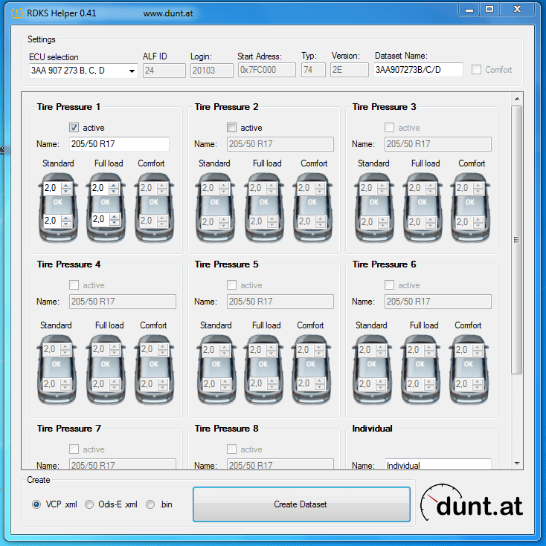546x546 pixels.
Task: Close the RDKS Helper window
Action: coord(517,10)
